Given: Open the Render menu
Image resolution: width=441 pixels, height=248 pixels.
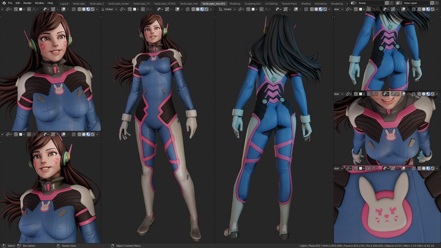Looking at the screenshot, I should click(27, 3).
